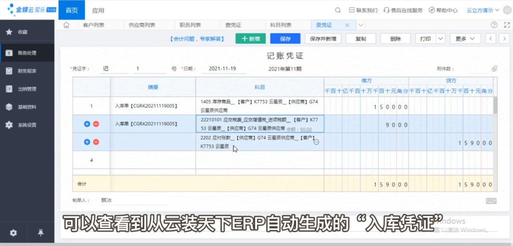Click the 复制 button
The width and height of the screenshot is (513, 246).
point(361,38)
